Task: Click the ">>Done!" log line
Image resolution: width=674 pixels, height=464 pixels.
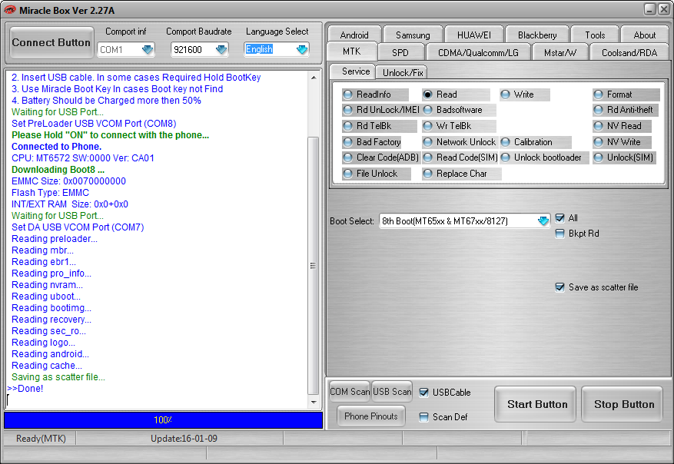Action: pos(25,389)
